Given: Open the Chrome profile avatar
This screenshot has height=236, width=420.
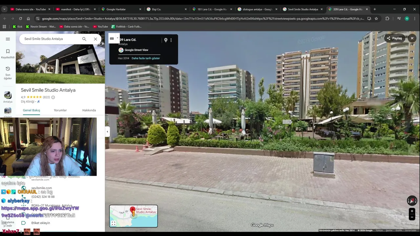Looking at the screenshot, I should (x=407, y=19).
